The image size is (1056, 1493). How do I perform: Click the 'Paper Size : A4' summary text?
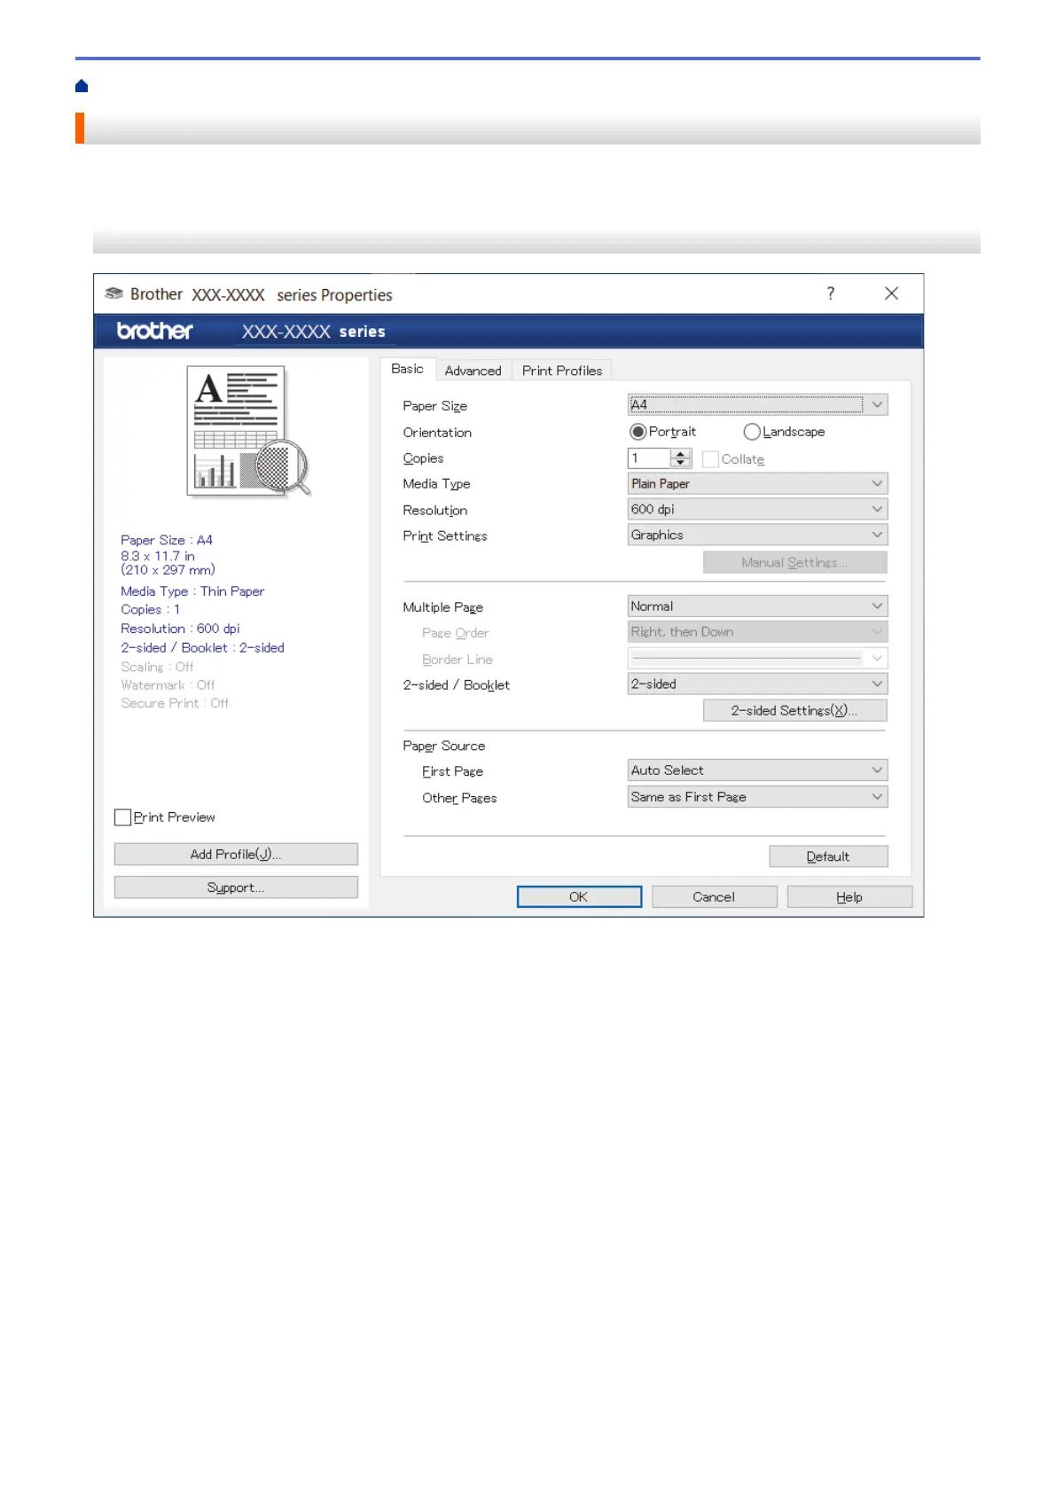[x=167, y=540]
